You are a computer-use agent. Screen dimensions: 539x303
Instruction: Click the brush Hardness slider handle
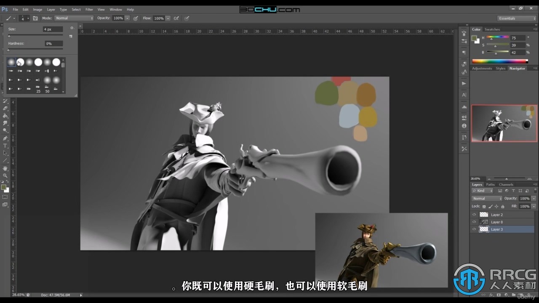[8, 50]
